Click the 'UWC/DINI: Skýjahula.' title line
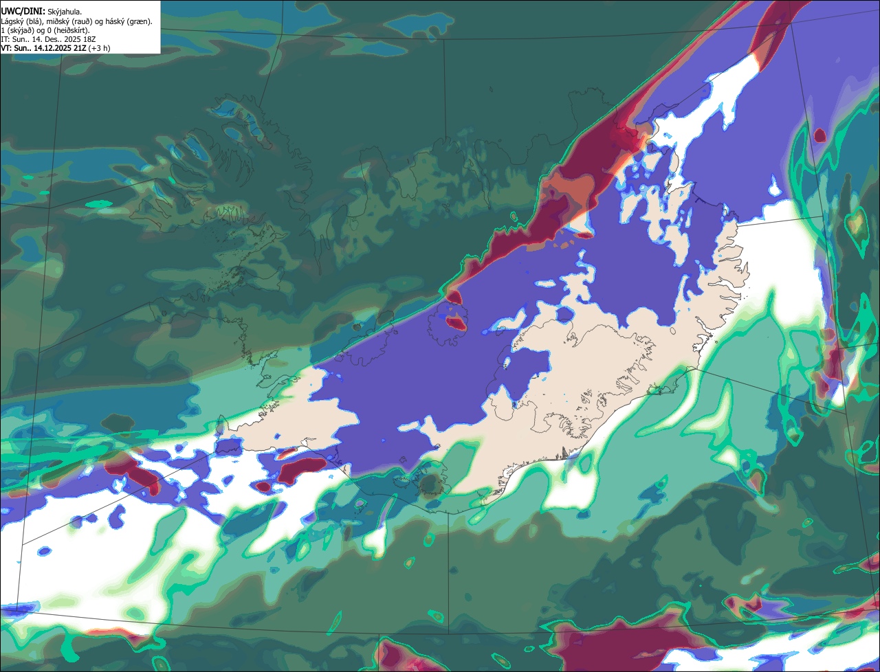This screenshot has width=880, height=672. click(x=41, y=11)
